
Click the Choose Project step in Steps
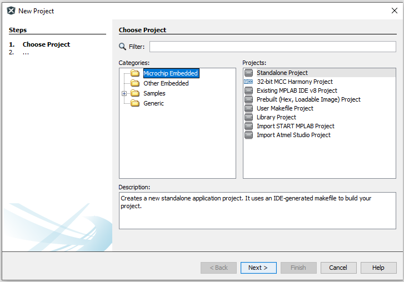(46, 44)
